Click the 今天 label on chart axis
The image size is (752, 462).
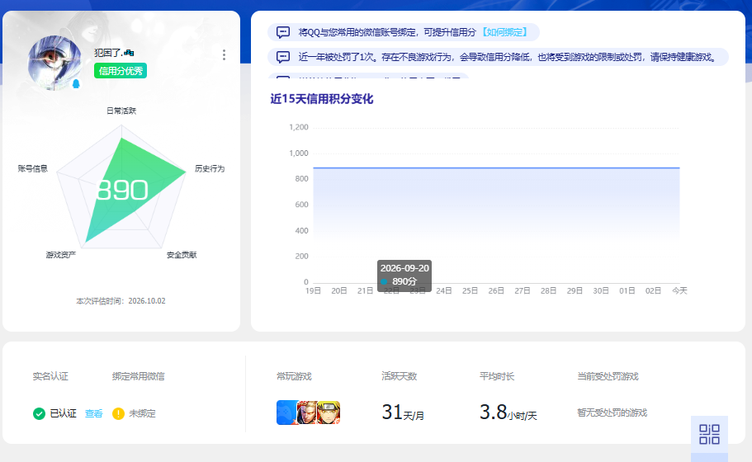pos(679,290)
